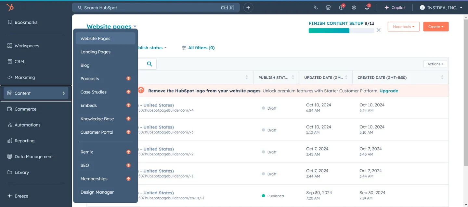Viewport: 468px width, 207px height.
Task: Select Design Manager in Content submenu
Action: click(97, 192)
